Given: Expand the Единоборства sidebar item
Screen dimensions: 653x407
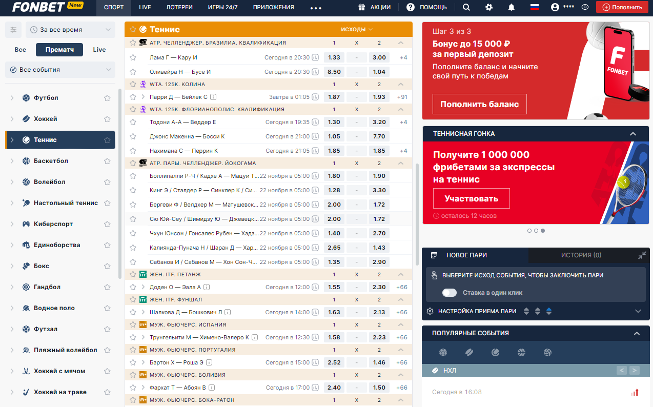Looking at the screenshot, I should point(12,245).
